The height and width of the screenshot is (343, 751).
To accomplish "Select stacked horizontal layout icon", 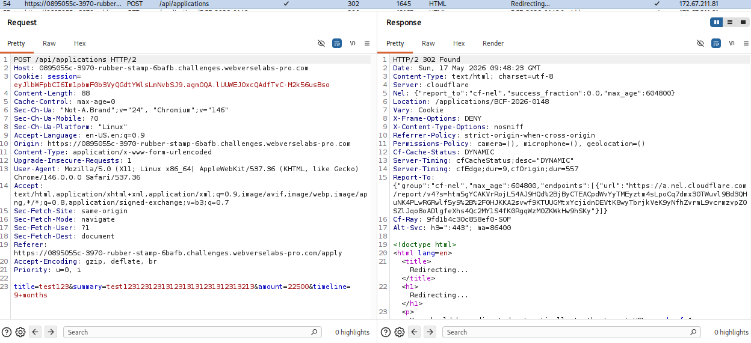I will pyautogui.click(x=729, y=22).
